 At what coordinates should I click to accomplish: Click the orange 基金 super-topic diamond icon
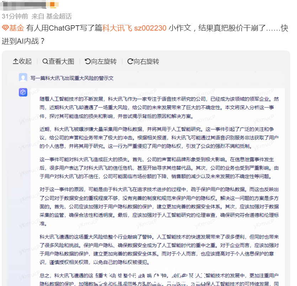click(x=5, y=28)
